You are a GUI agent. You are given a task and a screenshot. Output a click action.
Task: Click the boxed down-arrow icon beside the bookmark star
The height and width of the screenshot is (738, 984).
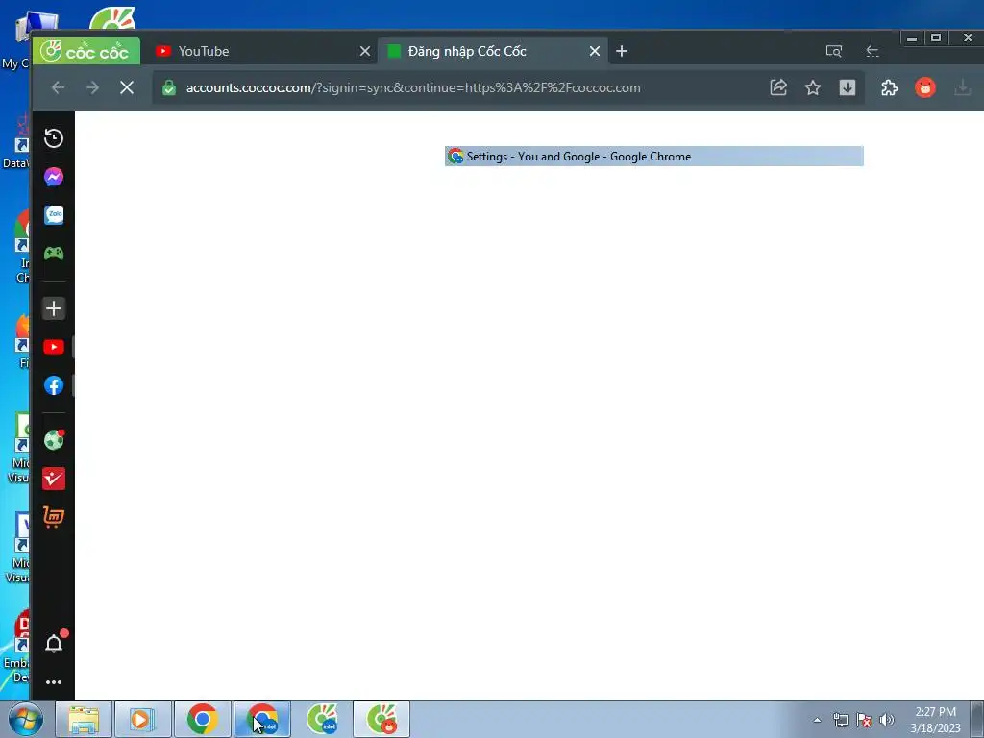848,87
